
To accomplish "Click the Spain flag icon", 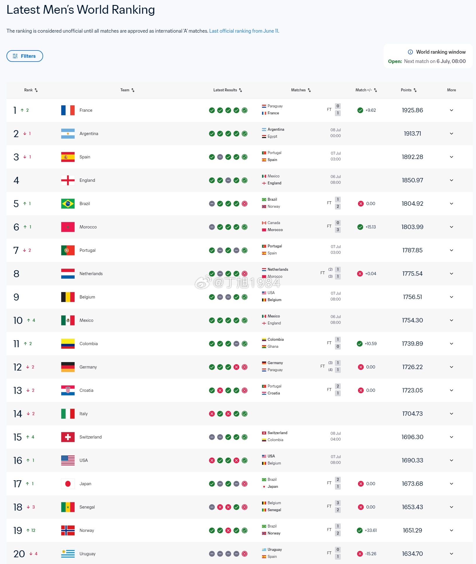I will (68, 157).
